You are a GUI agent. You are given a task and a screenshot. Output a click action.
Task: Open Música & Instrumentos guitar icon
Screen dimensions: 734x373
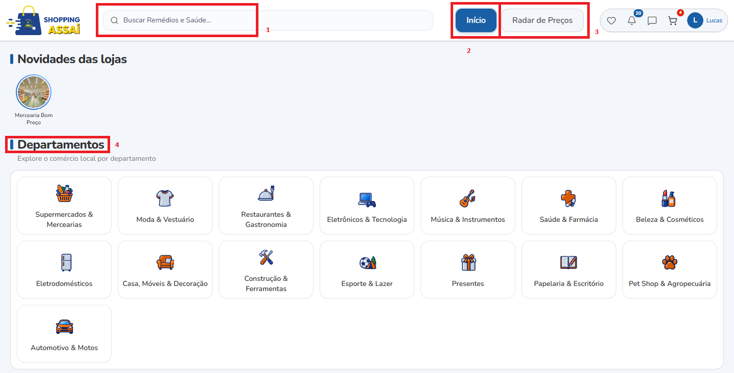pos(468,198)
